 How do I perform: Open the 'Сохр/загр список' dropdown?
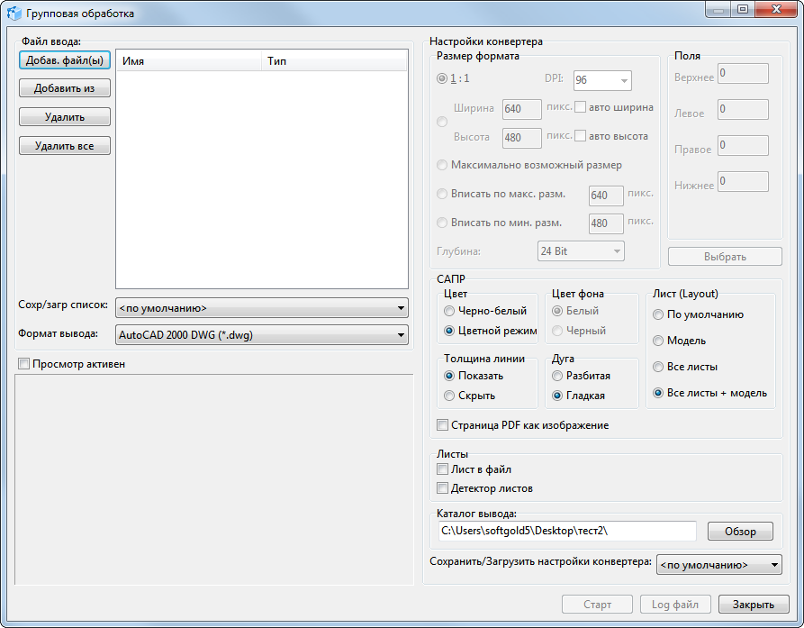click(262, 309)
